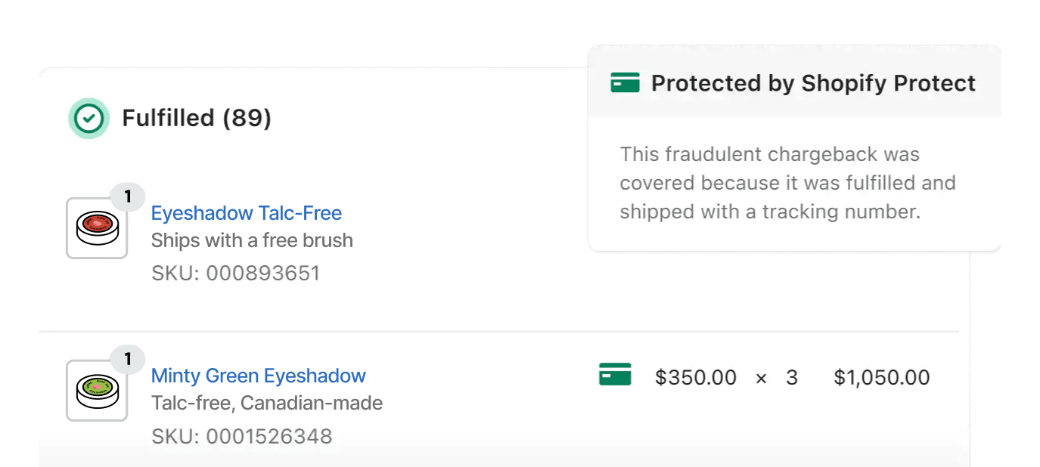1040x467 pixels.
Task: Click the quantity badge on the Eyeshadow Talc-Free thumbnail
Action: (128, 196)
